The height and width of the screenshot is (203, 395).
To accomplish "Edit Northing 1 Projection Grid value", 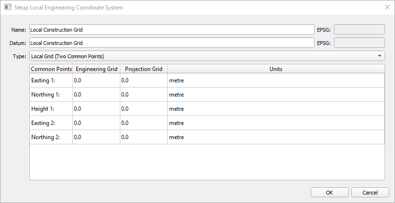I will [x=144, y=95].
